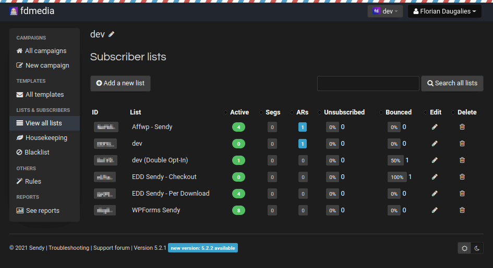Sort table by Segs column
Viewport: 493px width, 268px height.
point(273,112)
